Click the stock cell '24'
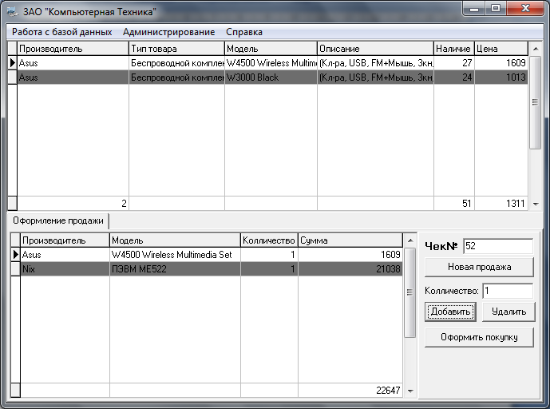The width and height of the screenshot is (550, 409). [x=454, y=77]
